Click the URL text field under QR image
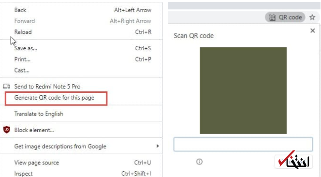Image resolution: width=321 pixels, height=177 pixels. [243, 145]
